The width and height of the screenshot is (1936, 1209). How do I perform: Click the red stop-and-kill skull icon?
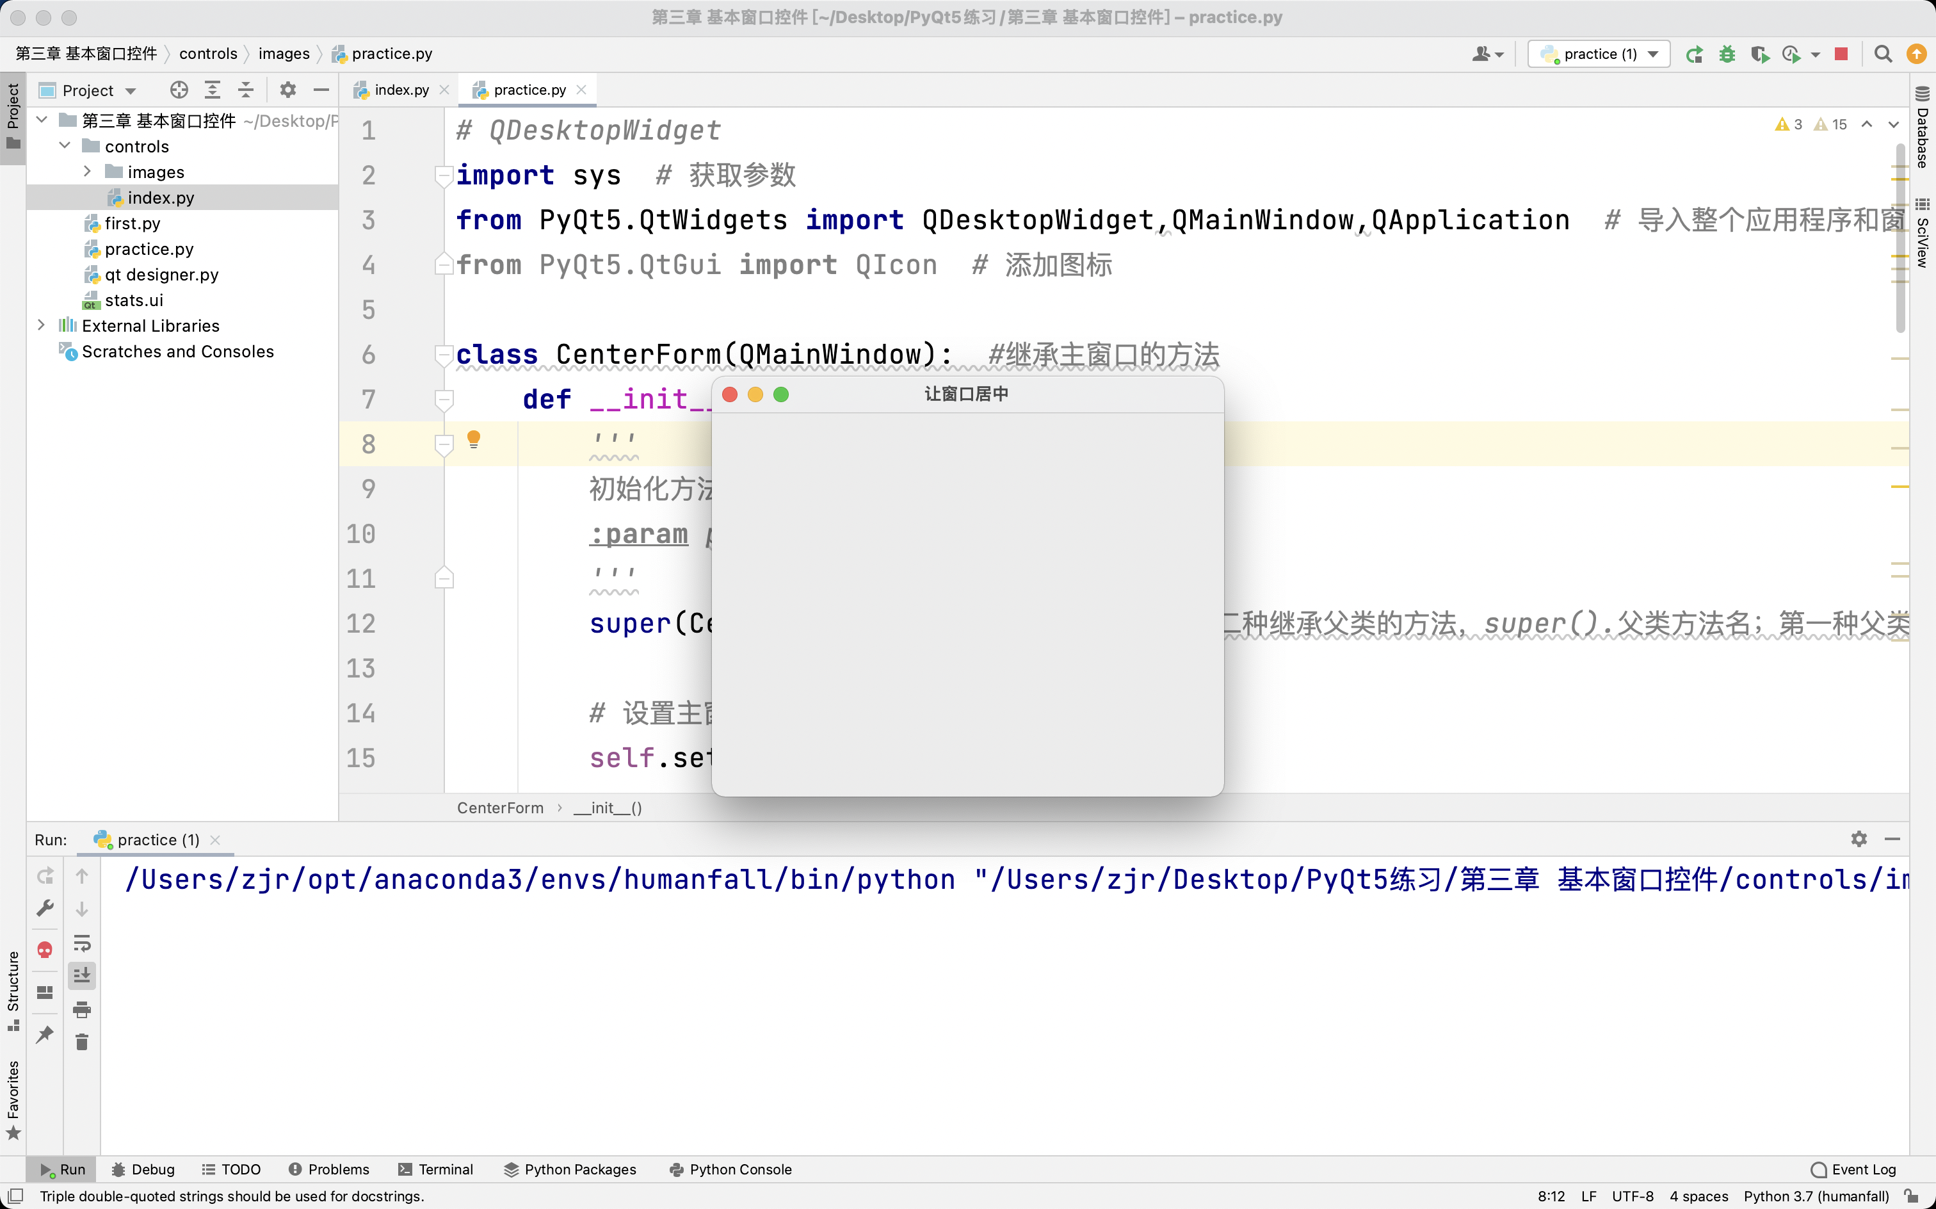click(x=45, y=950)
